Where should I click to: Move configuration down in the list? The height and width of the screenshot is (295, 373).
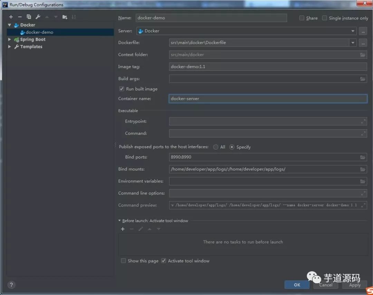coord(56,17)
